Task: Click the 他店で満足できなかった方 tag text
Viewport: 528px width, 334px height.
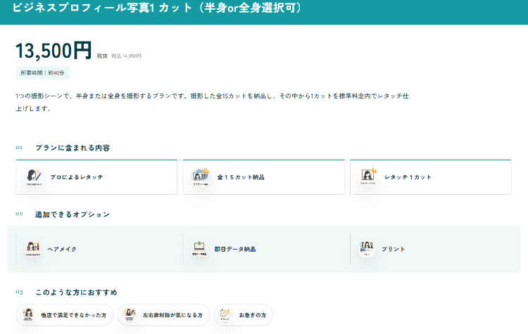Action: (74, 315)
